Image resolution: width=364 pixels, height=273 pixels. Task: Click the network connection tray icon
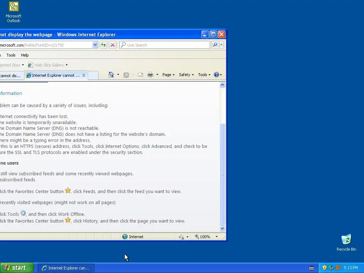tap(331, 268)
